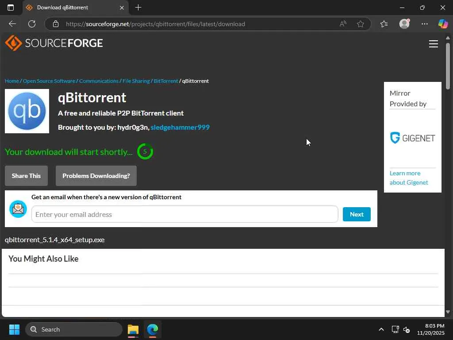Click the qBittorrent qb logo image
The width and height of the screenshot is (453, 340).
pos(27,111)
